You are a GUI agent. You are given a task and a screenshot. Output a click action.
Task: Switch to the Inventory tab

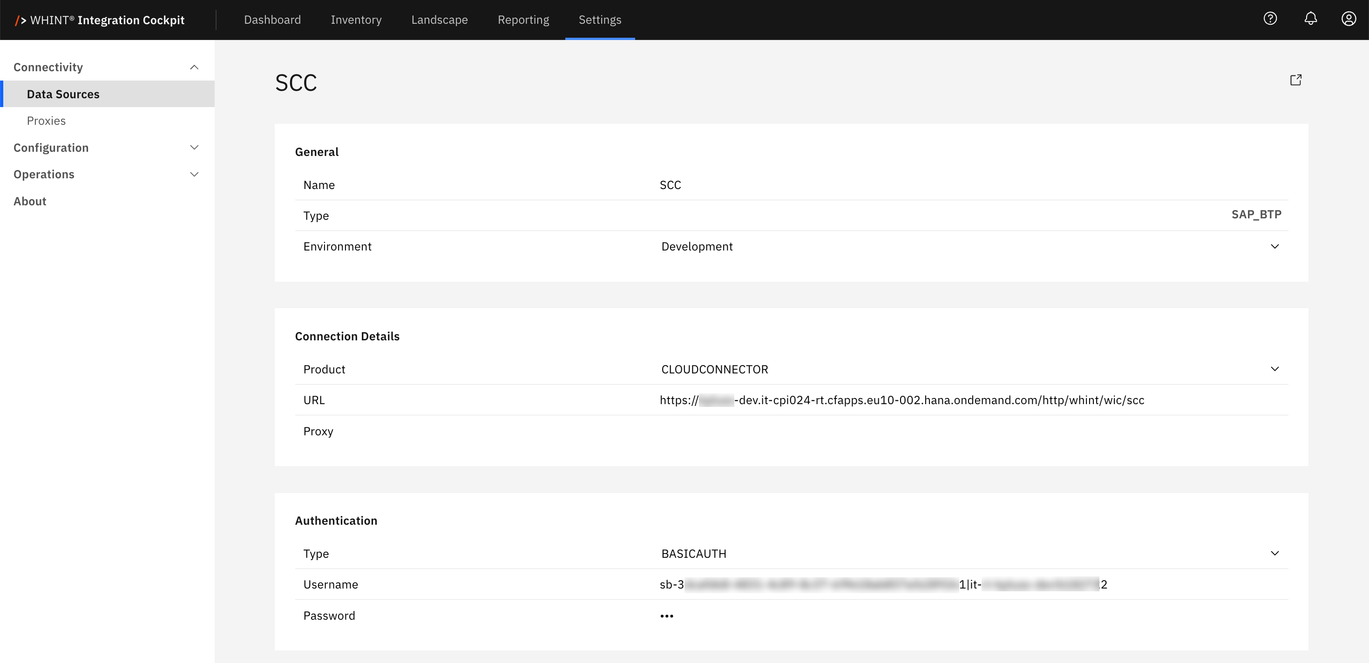pos(356,20)
